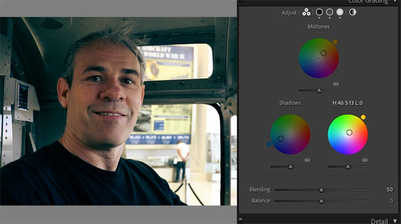Click the Shadows label
The height and width of the screenshot is (224, 401).
[290, 103]
